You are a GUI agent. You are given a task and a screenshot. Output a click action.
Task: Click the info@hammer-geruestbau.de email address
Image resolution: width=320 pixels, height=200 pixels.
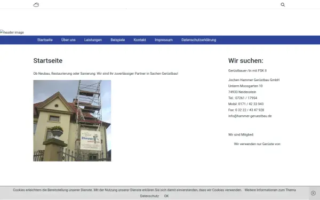250,116
